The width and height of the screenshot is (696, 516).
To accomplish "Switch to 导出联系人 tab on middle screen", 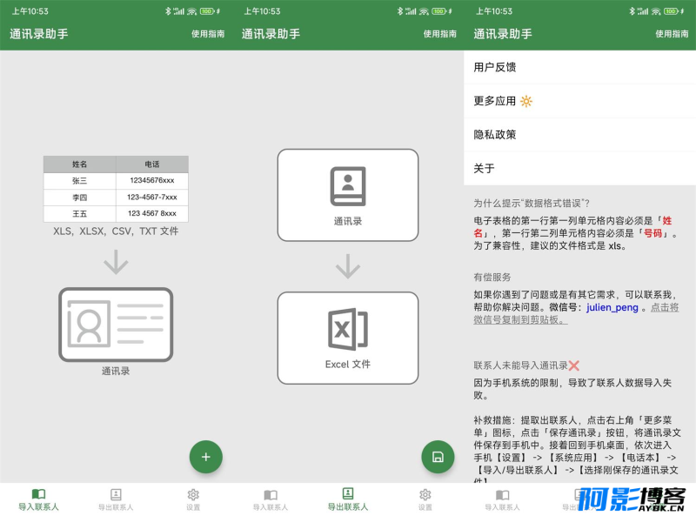I will pos(348,499).
